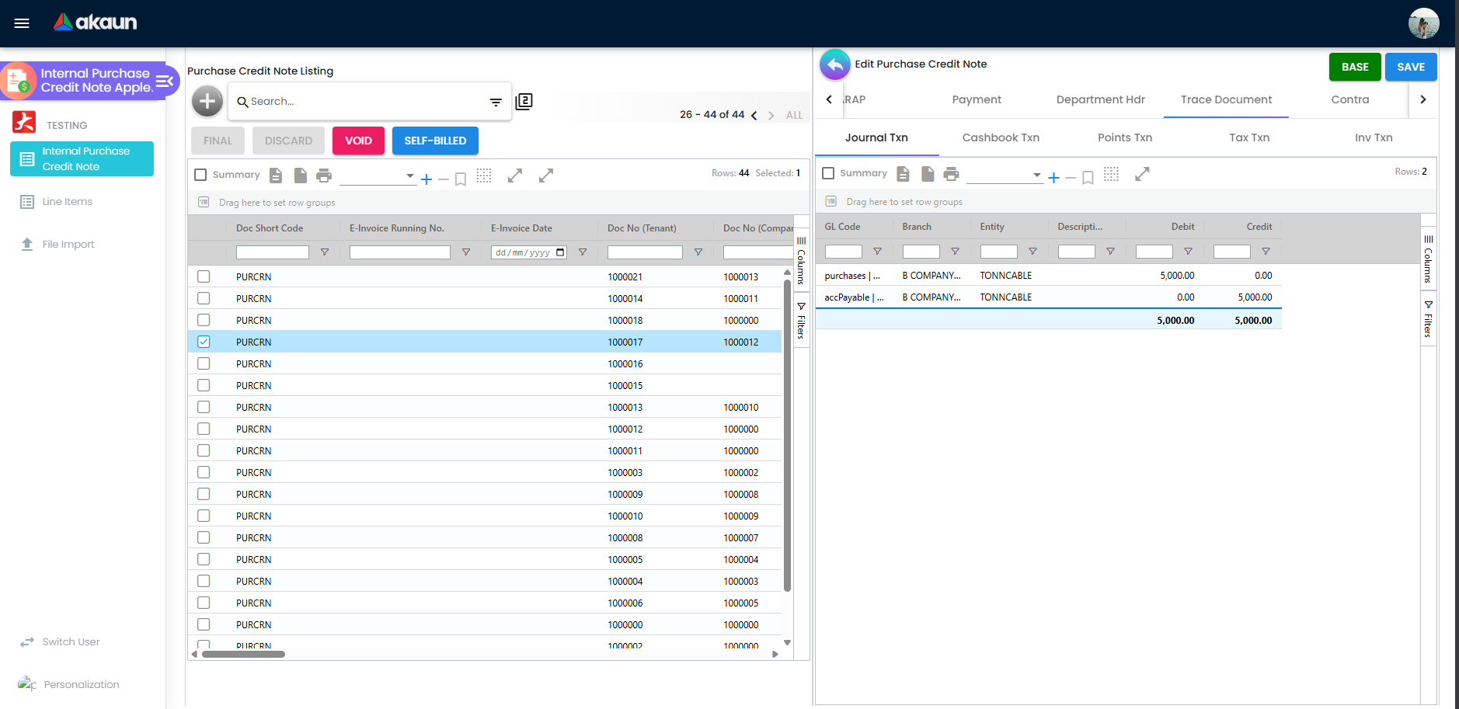This screenshot has width=1459, height=709.
Task: Select row with Doc No 1000003
Action: coord(204,472)
